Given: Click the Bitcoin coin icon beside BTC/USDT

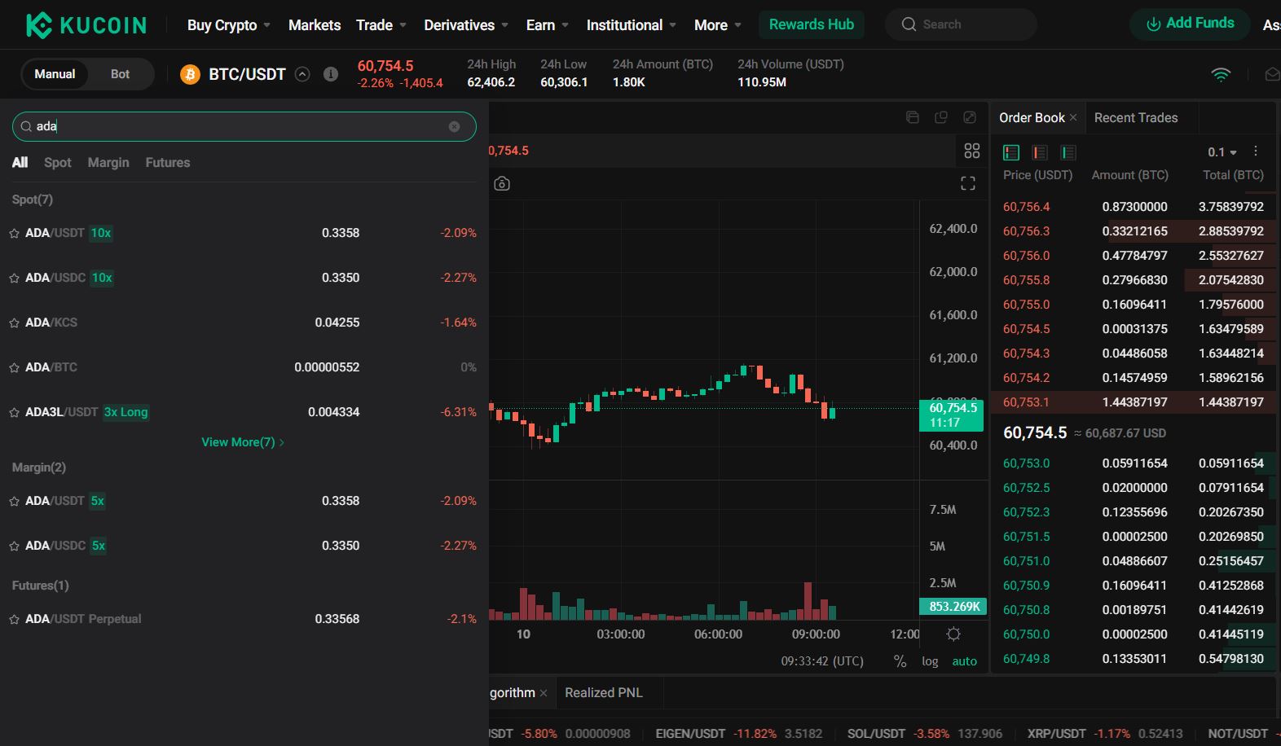Looking at the screenshot, I should point(190,75).
